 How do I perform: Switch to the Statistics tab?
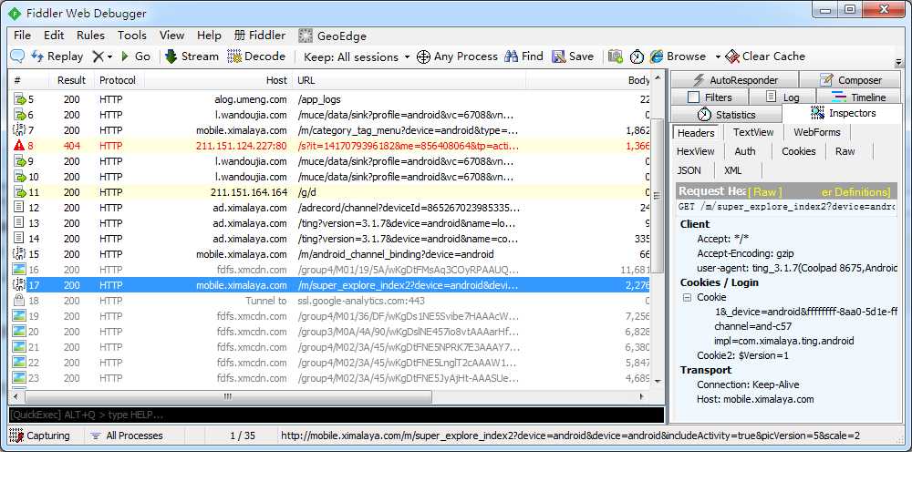tap(727, 115)
